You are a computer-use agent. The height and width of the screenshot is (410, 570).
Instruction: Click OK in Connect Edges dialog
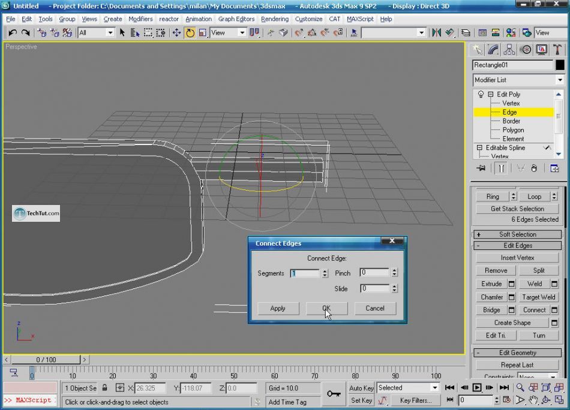click(x=326, y=308)
